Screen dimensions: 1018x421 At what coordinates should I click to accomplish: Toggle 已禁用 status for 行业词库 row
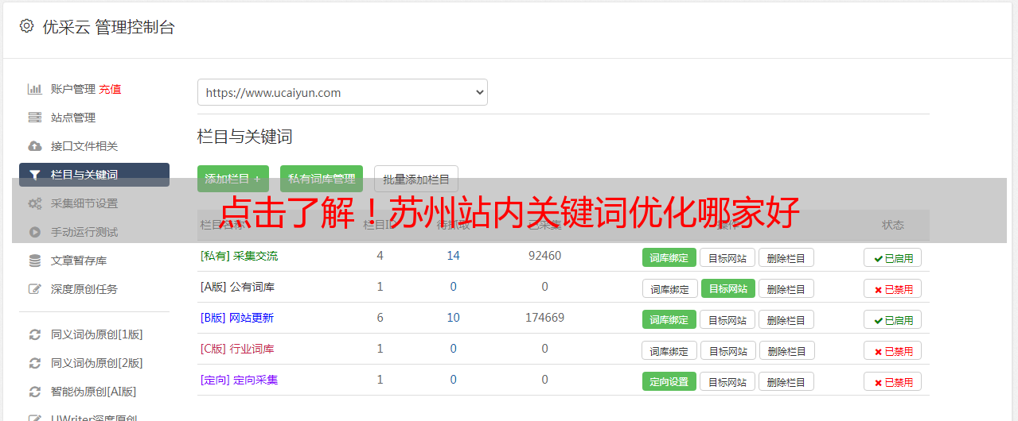(892, 350)
